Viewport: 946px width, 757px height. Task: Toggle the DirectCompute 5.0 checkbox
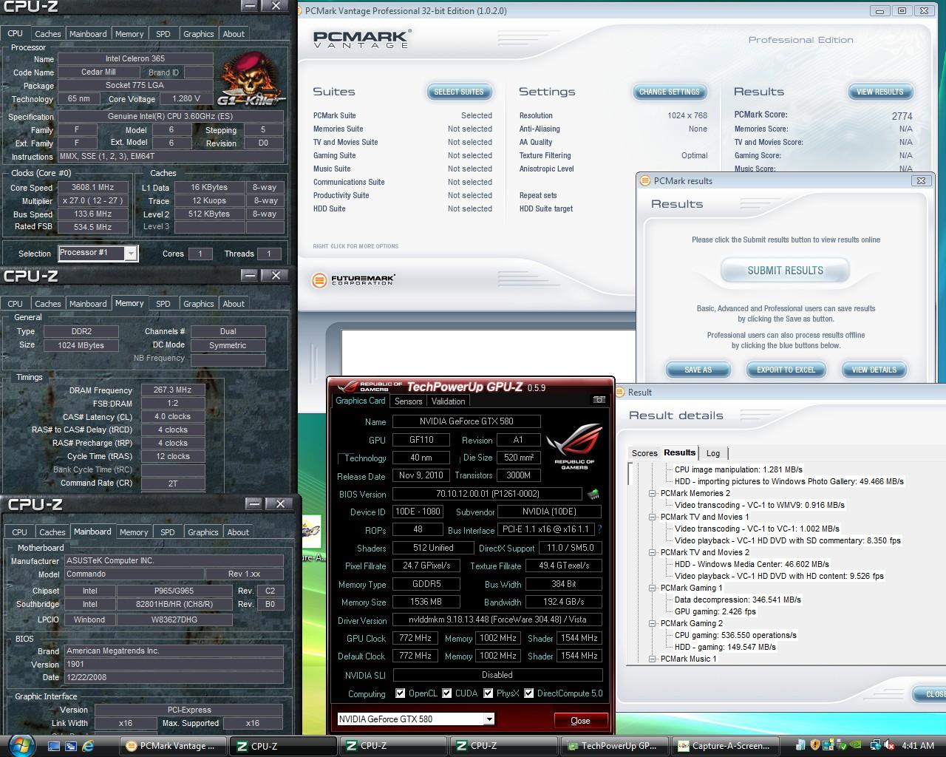coord(529,693)
